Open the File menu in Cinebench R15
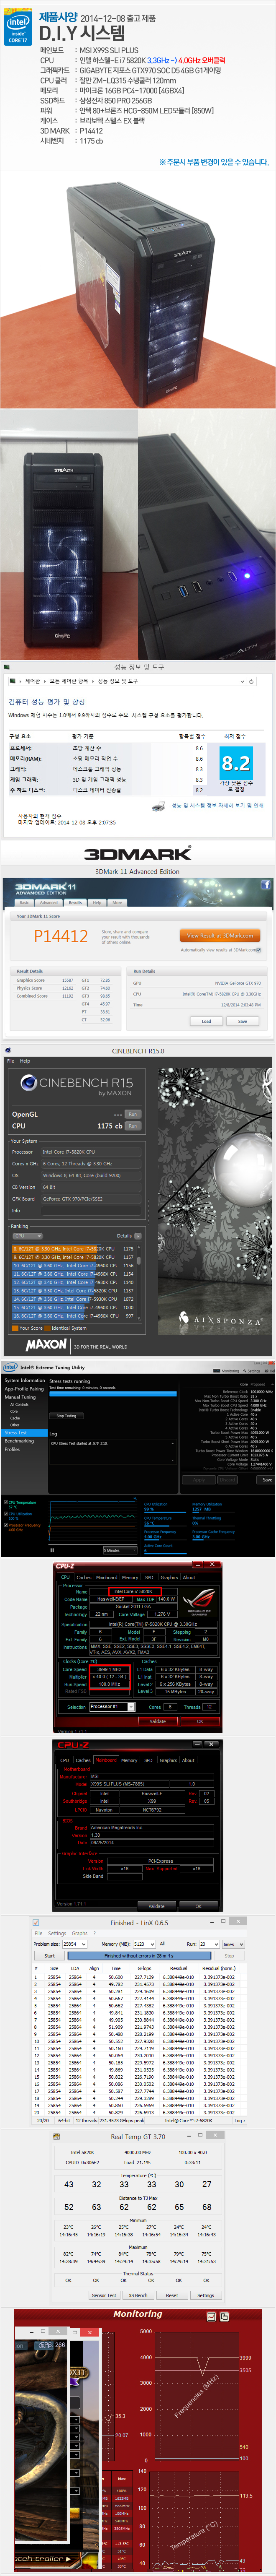 click(10, 1061)
